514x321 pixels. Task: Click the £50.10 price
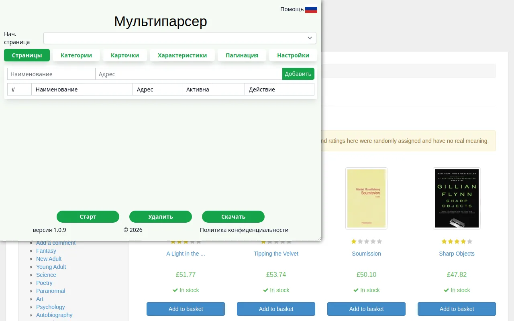click(x=366, y=275)
